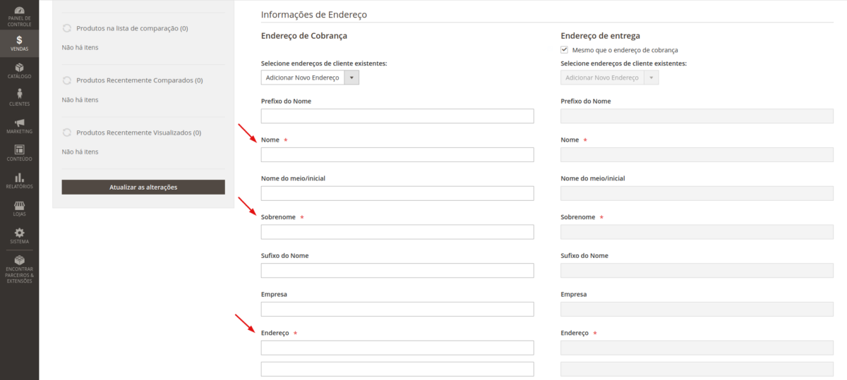
Task: Open billing Adicionar Novo Endereço dropdown
Action: click(x=310, y=78)
